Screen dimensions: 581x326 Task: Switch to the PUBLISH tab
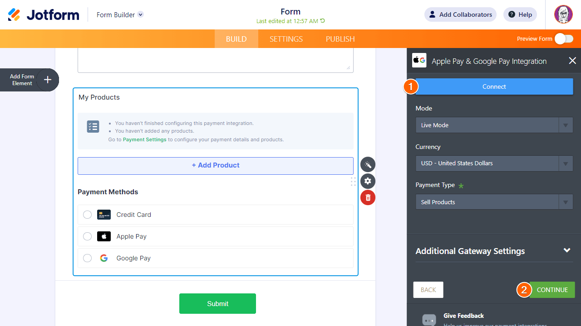click(340, 39)
